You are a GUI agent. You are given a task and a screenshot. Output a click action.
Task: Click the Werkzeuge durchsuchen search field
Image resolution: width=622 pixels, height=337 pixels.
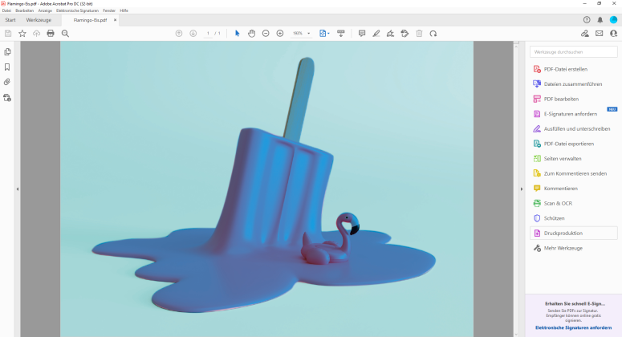(x=574, y=52)
